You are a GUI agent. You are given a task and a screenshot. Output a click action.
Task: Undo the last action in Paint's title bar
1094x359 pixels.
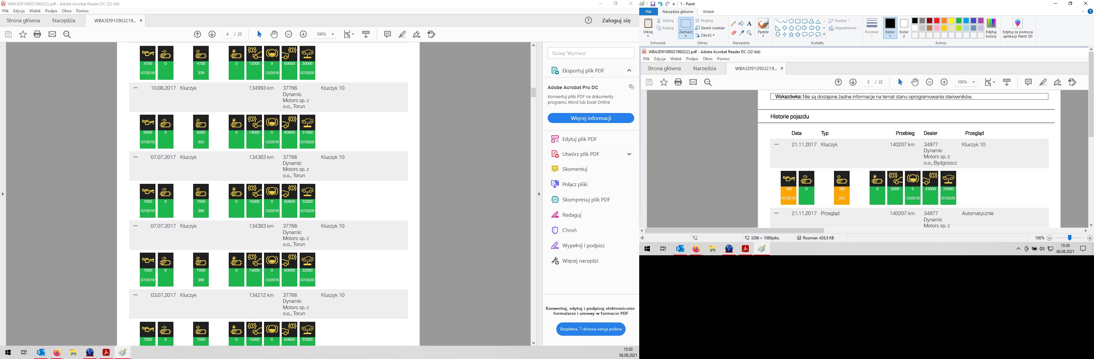tap(660, 4)
